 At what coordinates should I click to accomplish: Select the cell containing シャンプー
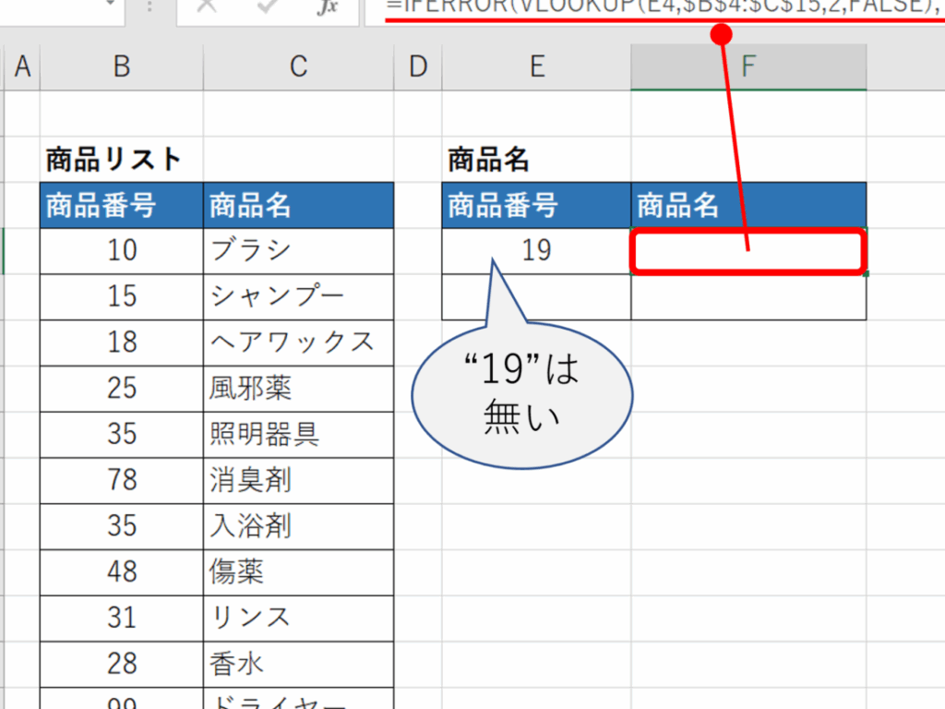click(298, 296)
